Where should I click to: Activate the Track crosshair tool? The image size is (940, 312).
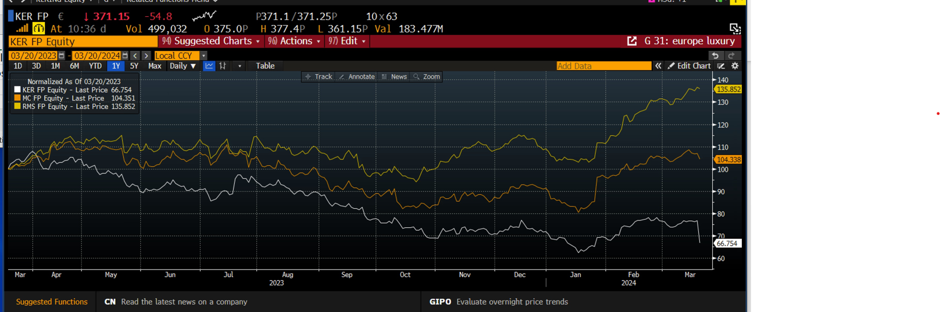point(319,77)
